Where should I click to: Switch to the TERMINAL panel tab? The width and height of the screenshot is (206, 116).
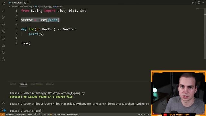(x=23, y=84)
